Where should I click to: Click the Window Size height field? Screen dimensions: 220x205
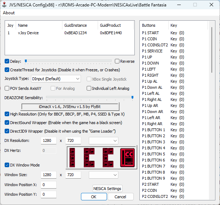tap(73, 175)
